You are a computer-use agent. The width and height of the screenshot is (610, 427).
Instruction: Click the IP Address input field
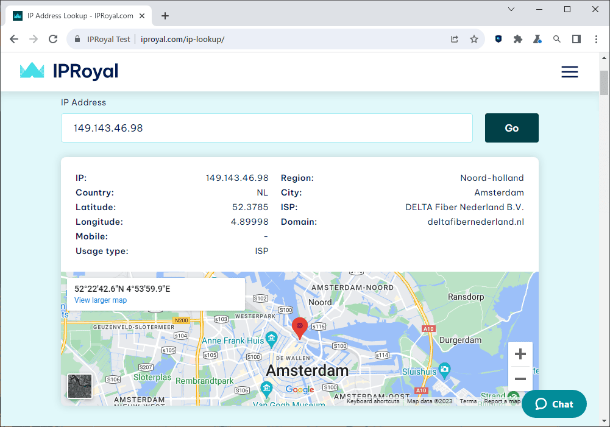pos(266,128)
